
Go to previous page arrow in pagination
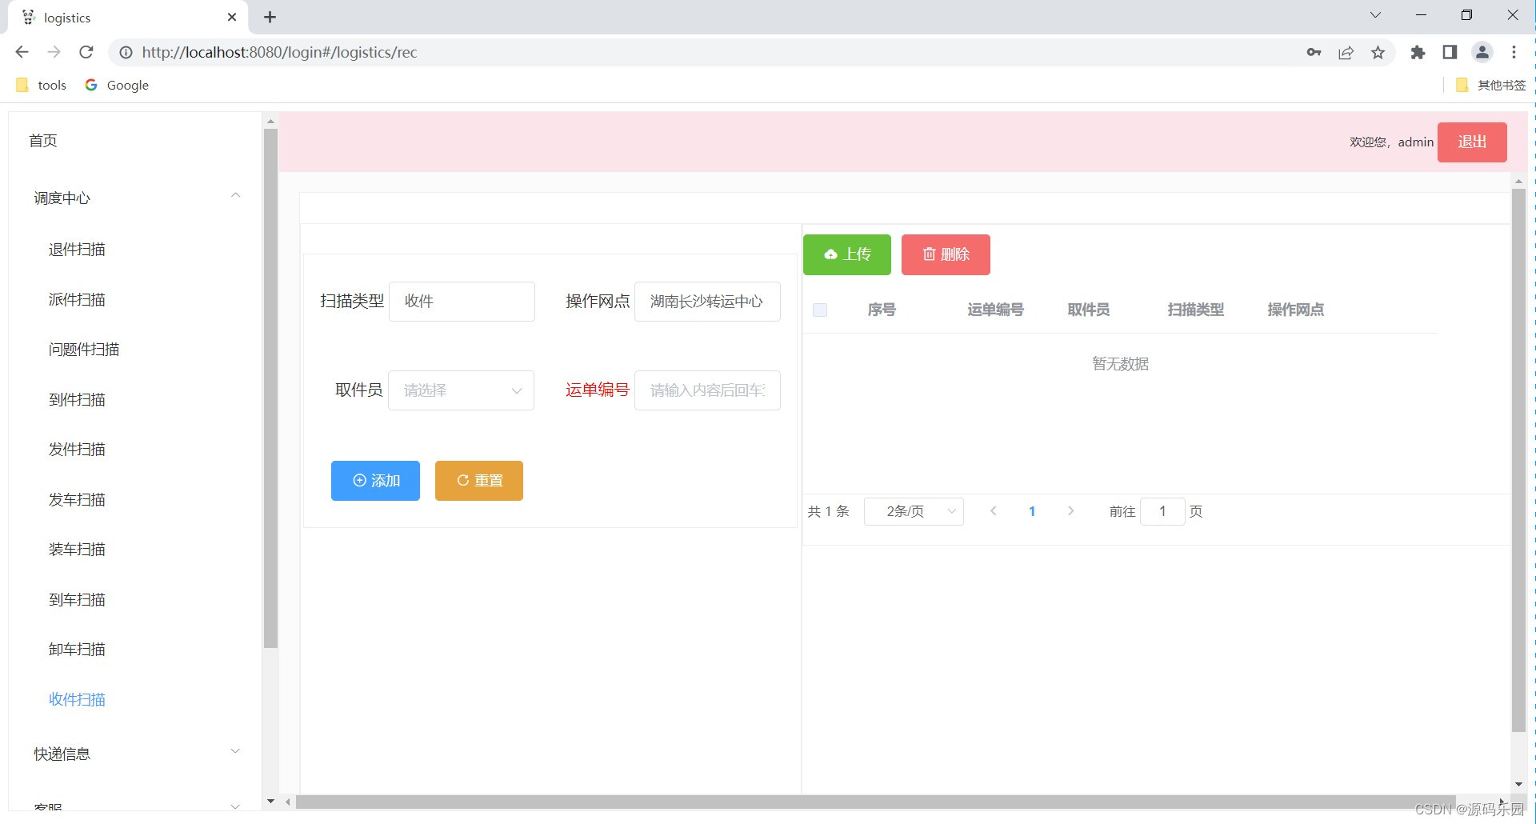(x=993, y=511)
